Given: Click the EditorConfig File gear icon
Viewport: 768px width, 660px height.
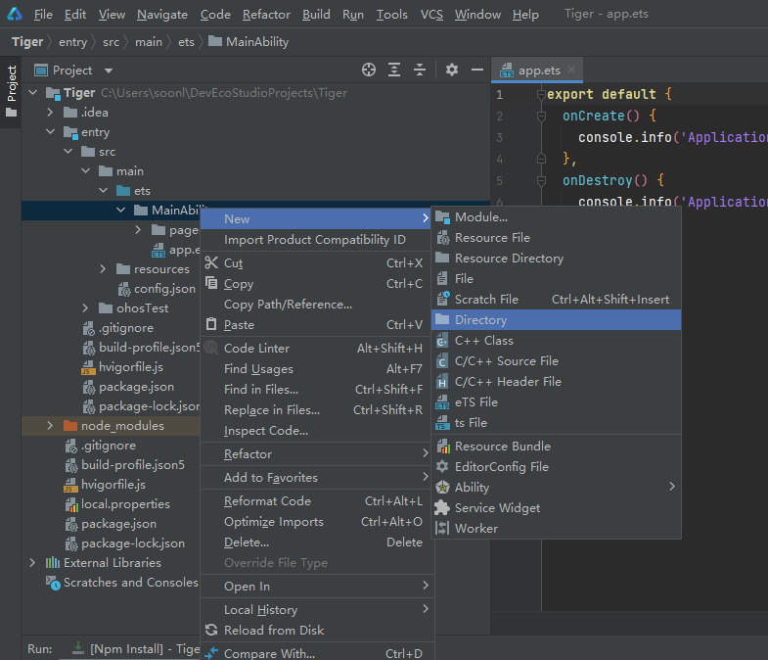Looking at the screenshot, I should 442,466.
